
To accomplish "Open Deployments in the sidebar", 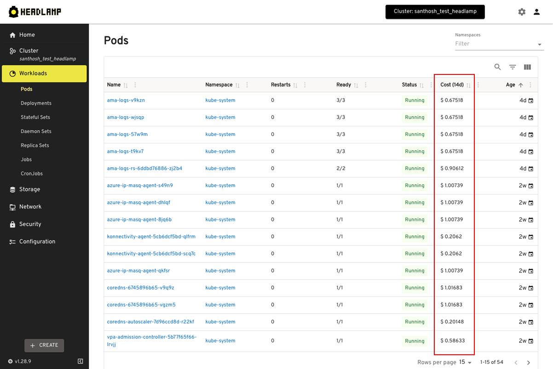I will click(36, 103).
